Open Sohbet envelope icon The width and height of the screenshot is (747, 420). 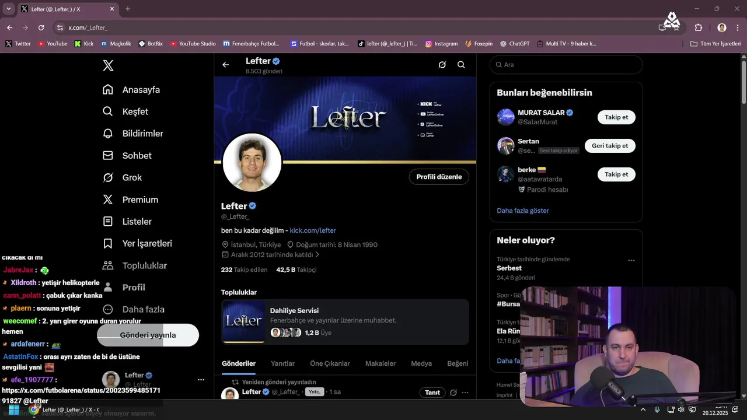108,156
